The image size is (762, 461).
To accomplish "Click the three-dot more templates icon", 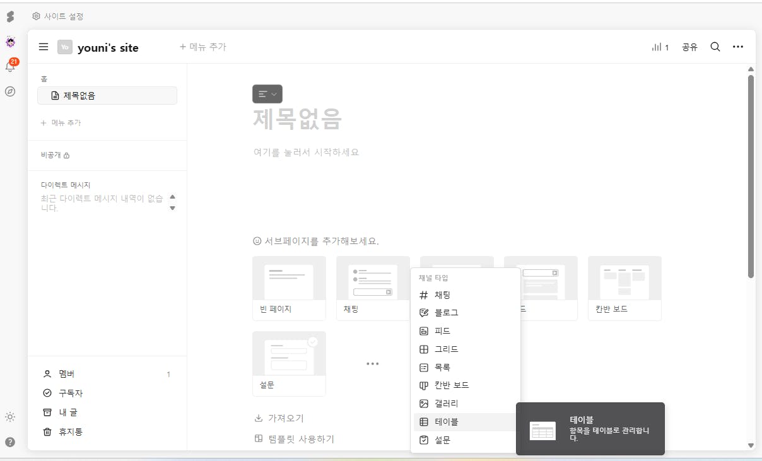I will pyautogui.click(x=373, y=364).
